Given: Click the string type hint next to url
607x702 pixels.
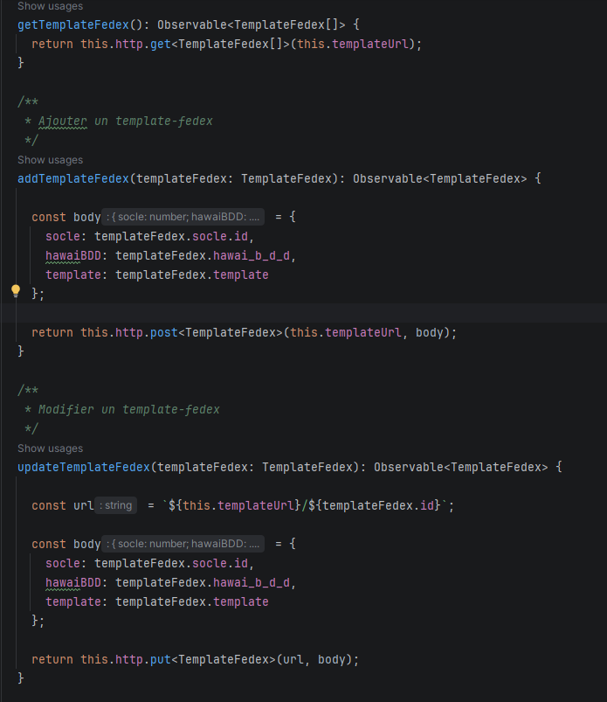Looking at the screenshot, I should (117, 505).
